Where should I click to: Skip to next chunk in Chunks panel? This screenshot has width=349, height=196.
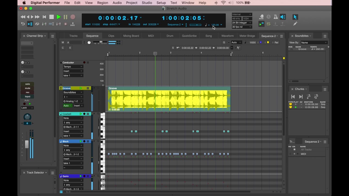click(301, 97)
